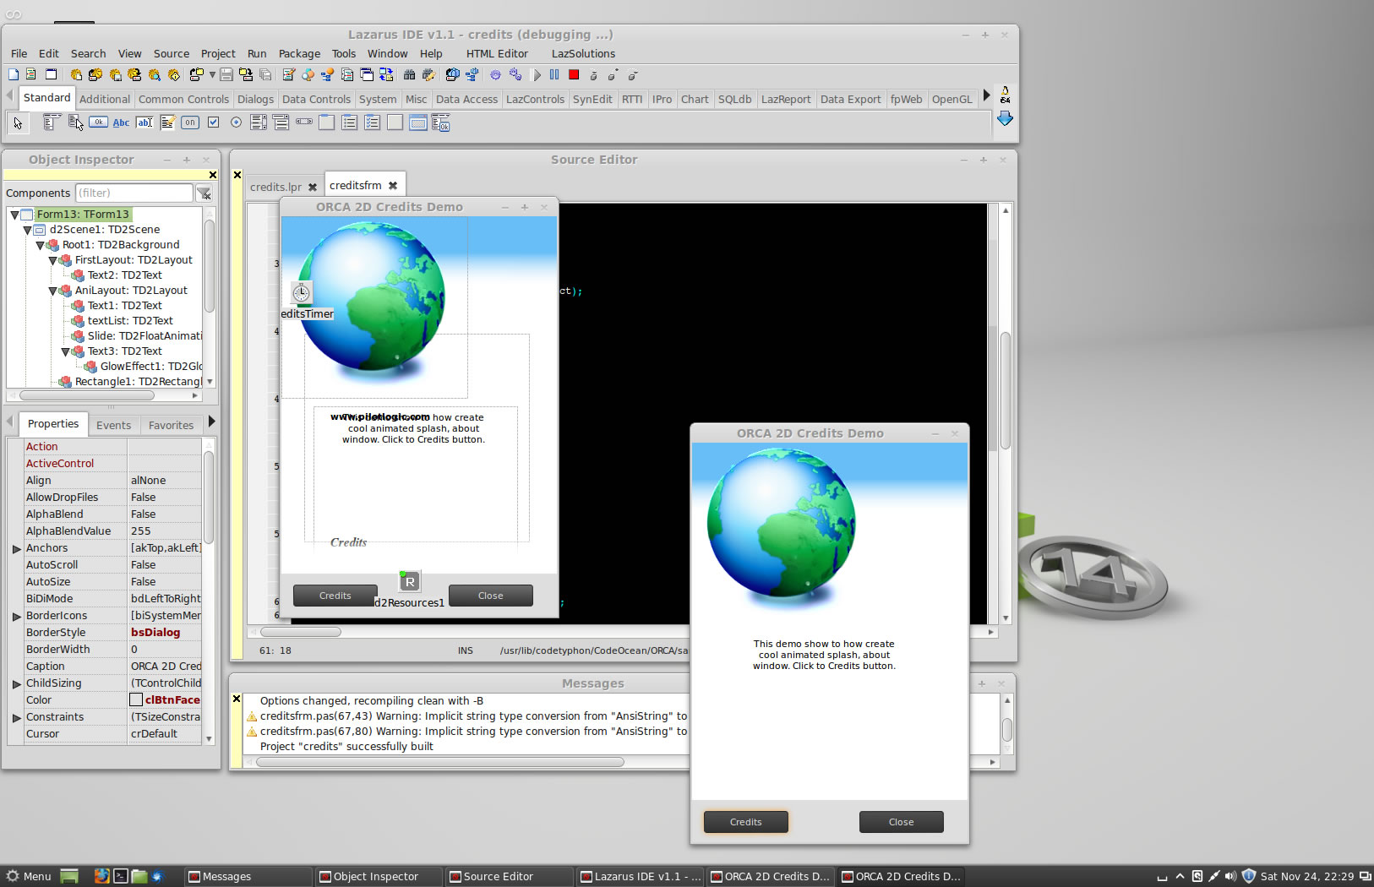Select the textList: TD2Text tree item
Screen dimensions: 1374x887
pyautogui.click(x=130, y=321)
